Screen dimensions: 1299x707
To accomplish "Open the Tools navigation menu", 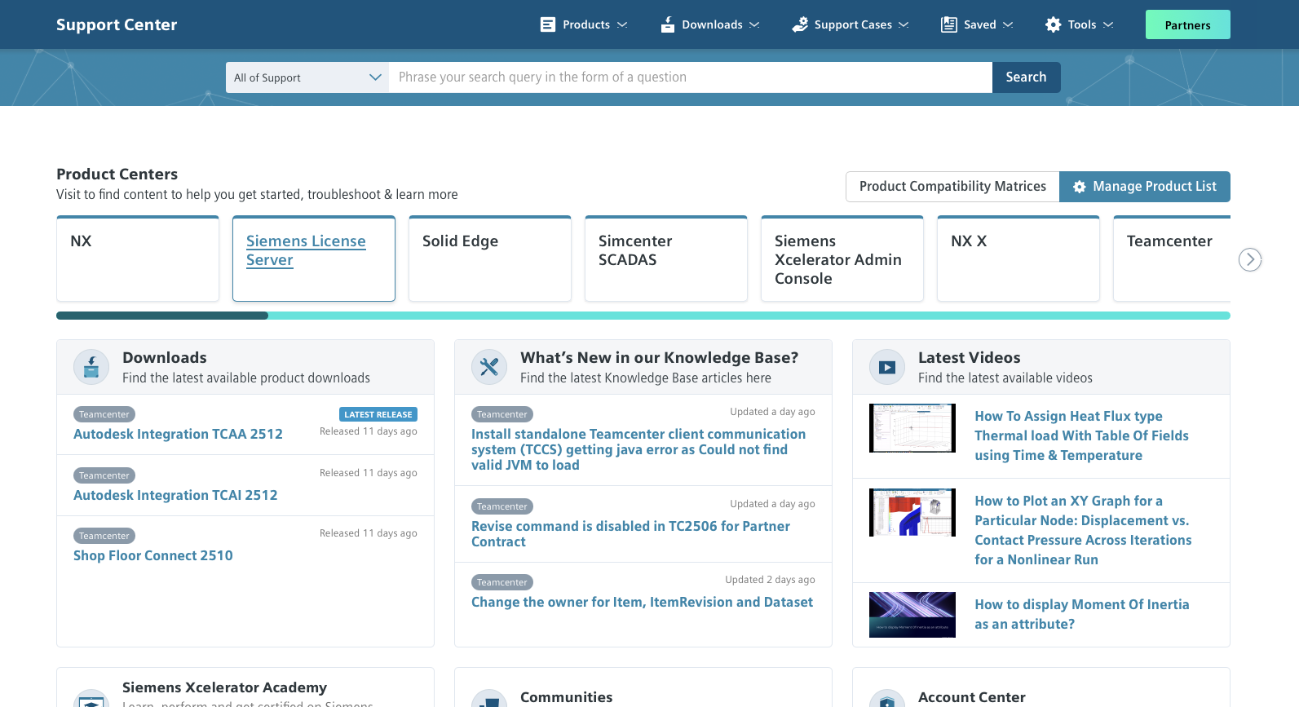I will (x=1080, y=24).
